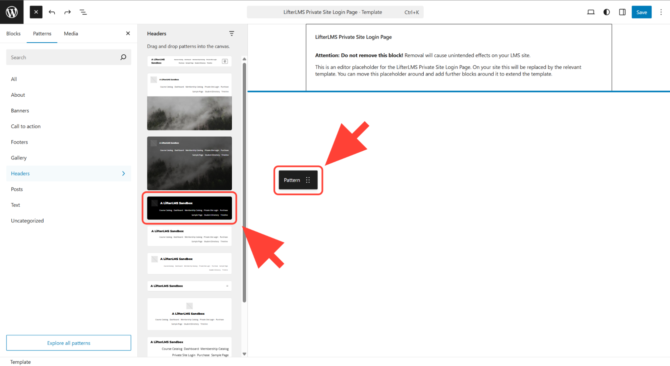Switch to the Media tab
Viewport: 670px width, 366px height.
tap(71, 34)
